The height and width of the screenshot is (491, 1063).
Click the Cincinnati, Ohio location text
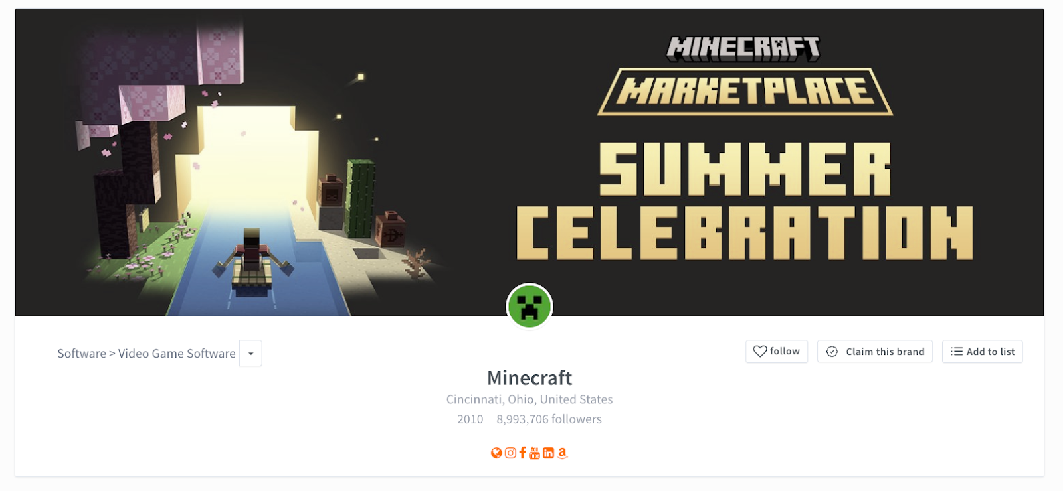pos(530,399)
